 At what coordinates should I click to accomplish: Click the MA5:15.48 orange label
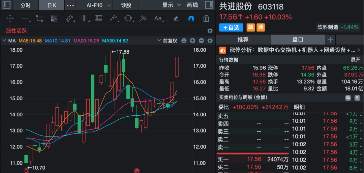pyautogui.click(x=30, y=41)
